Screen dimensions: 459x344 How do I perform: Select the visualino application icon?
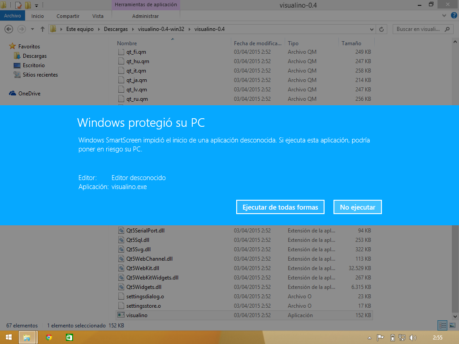(x=121, y=315)
